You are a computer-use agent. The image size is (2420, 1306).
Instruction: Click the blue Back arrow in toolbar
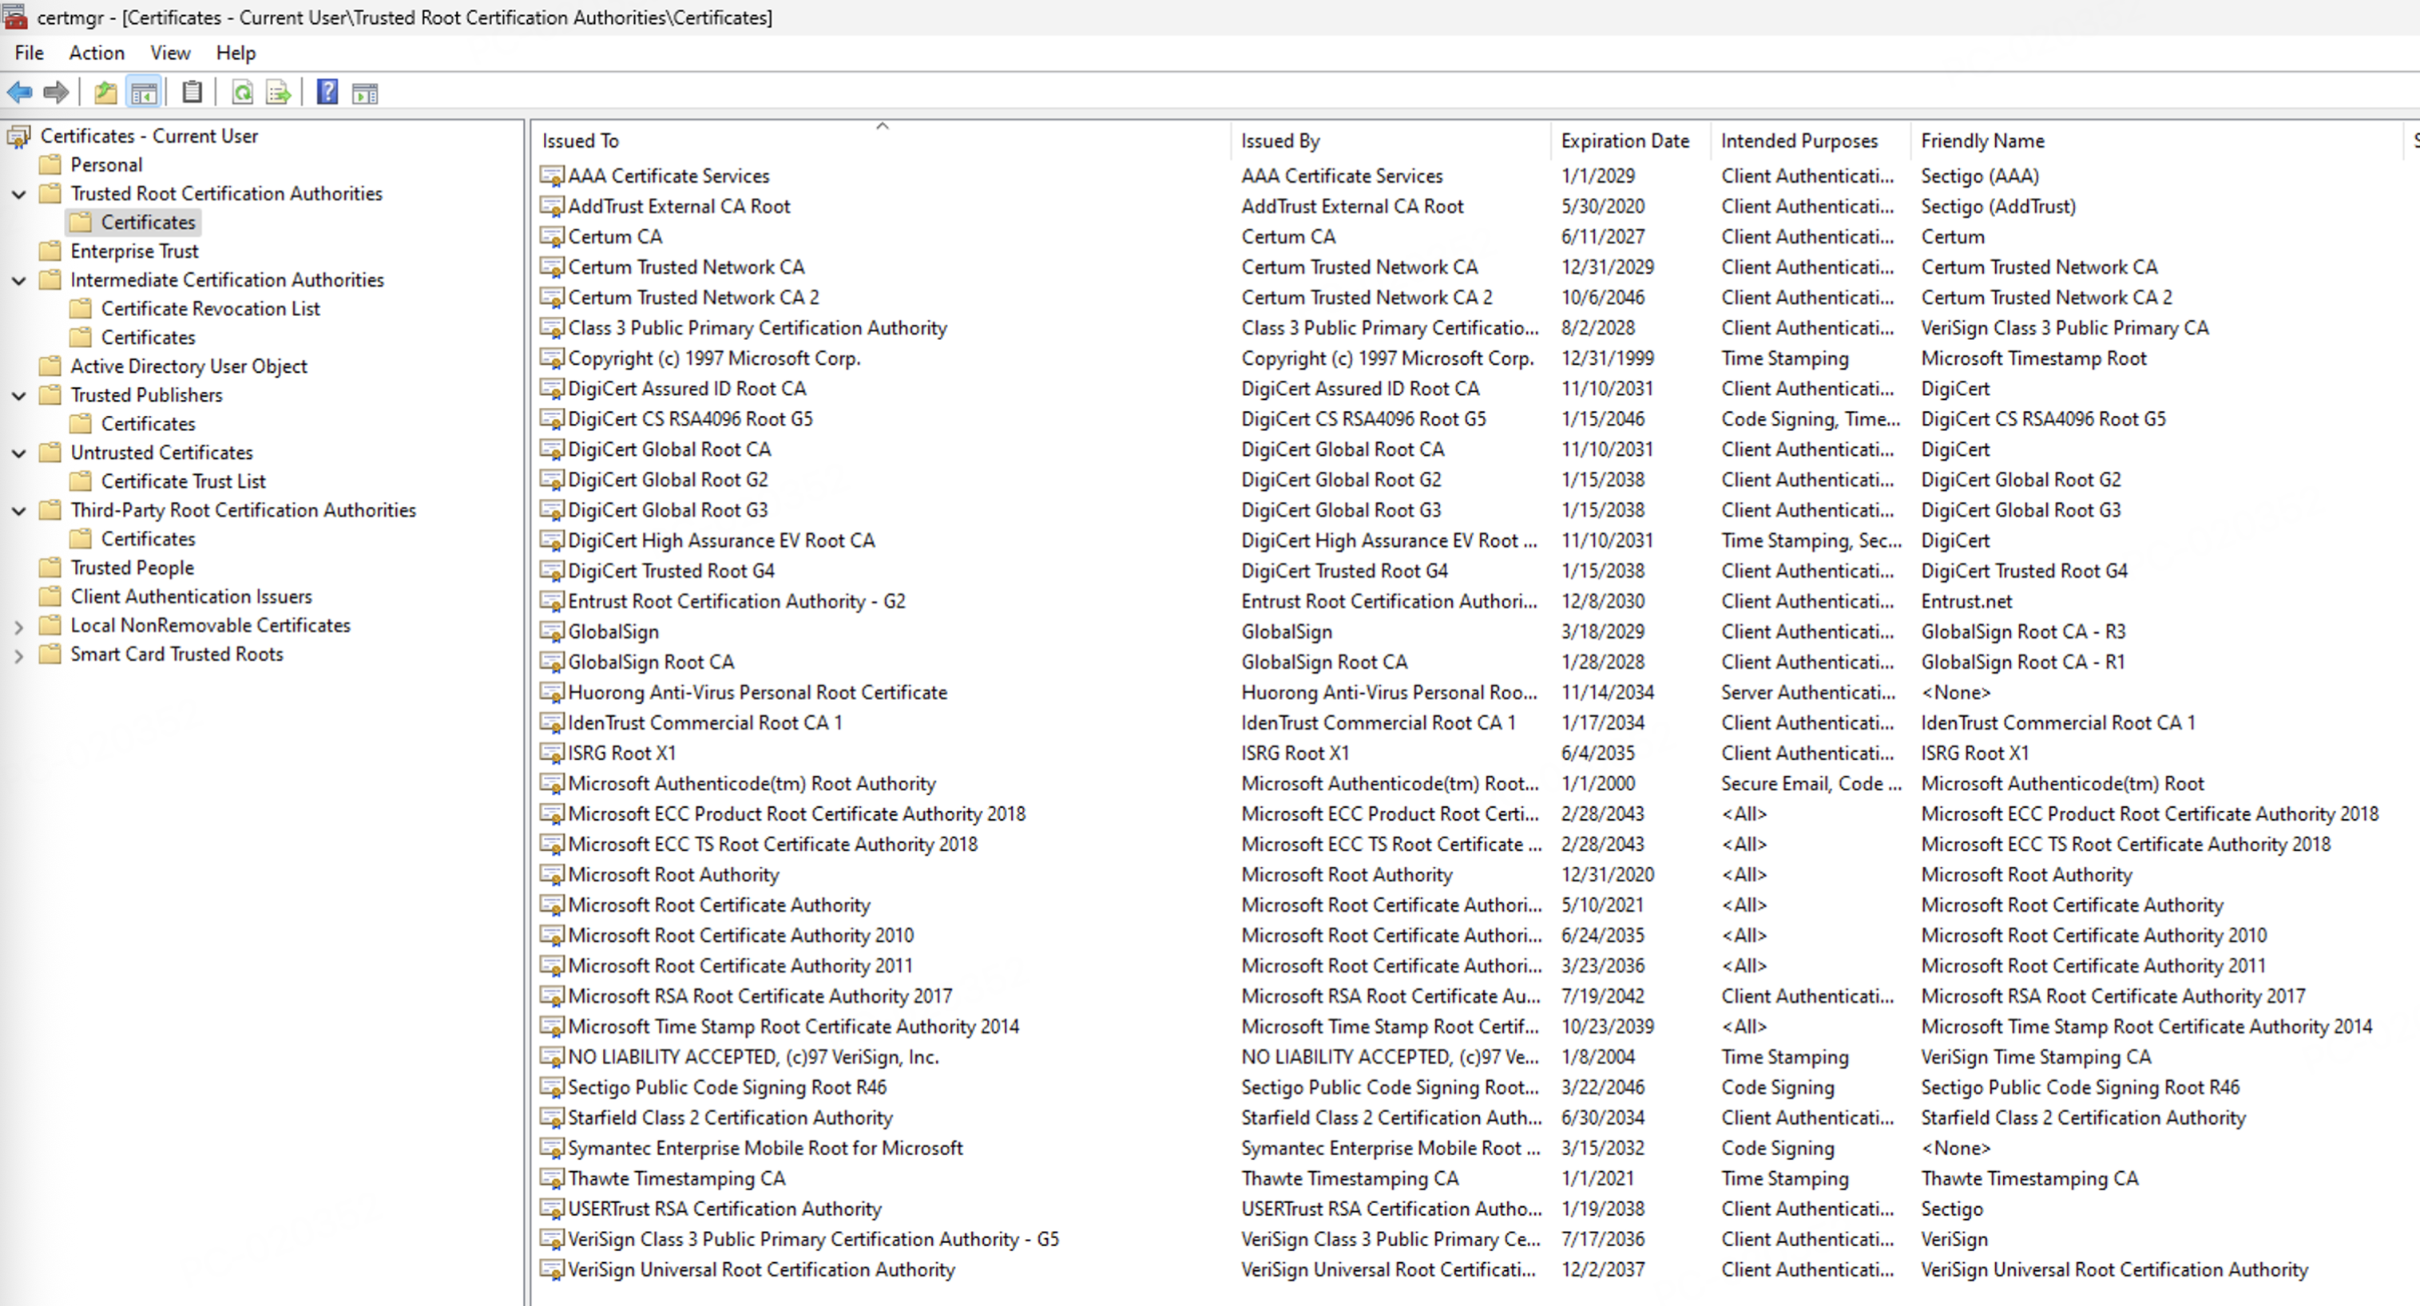point(20,92)
